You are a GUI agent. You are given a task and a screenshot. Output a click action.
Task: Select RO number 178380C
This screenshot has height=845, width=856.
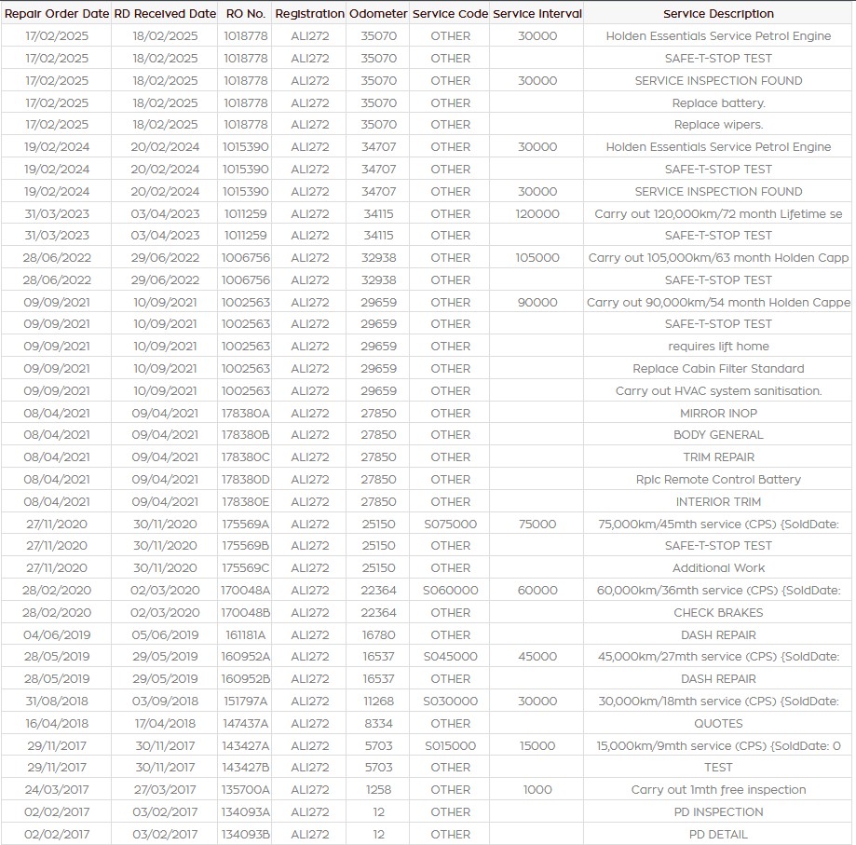pyautogui.click(x=246, y=457)
